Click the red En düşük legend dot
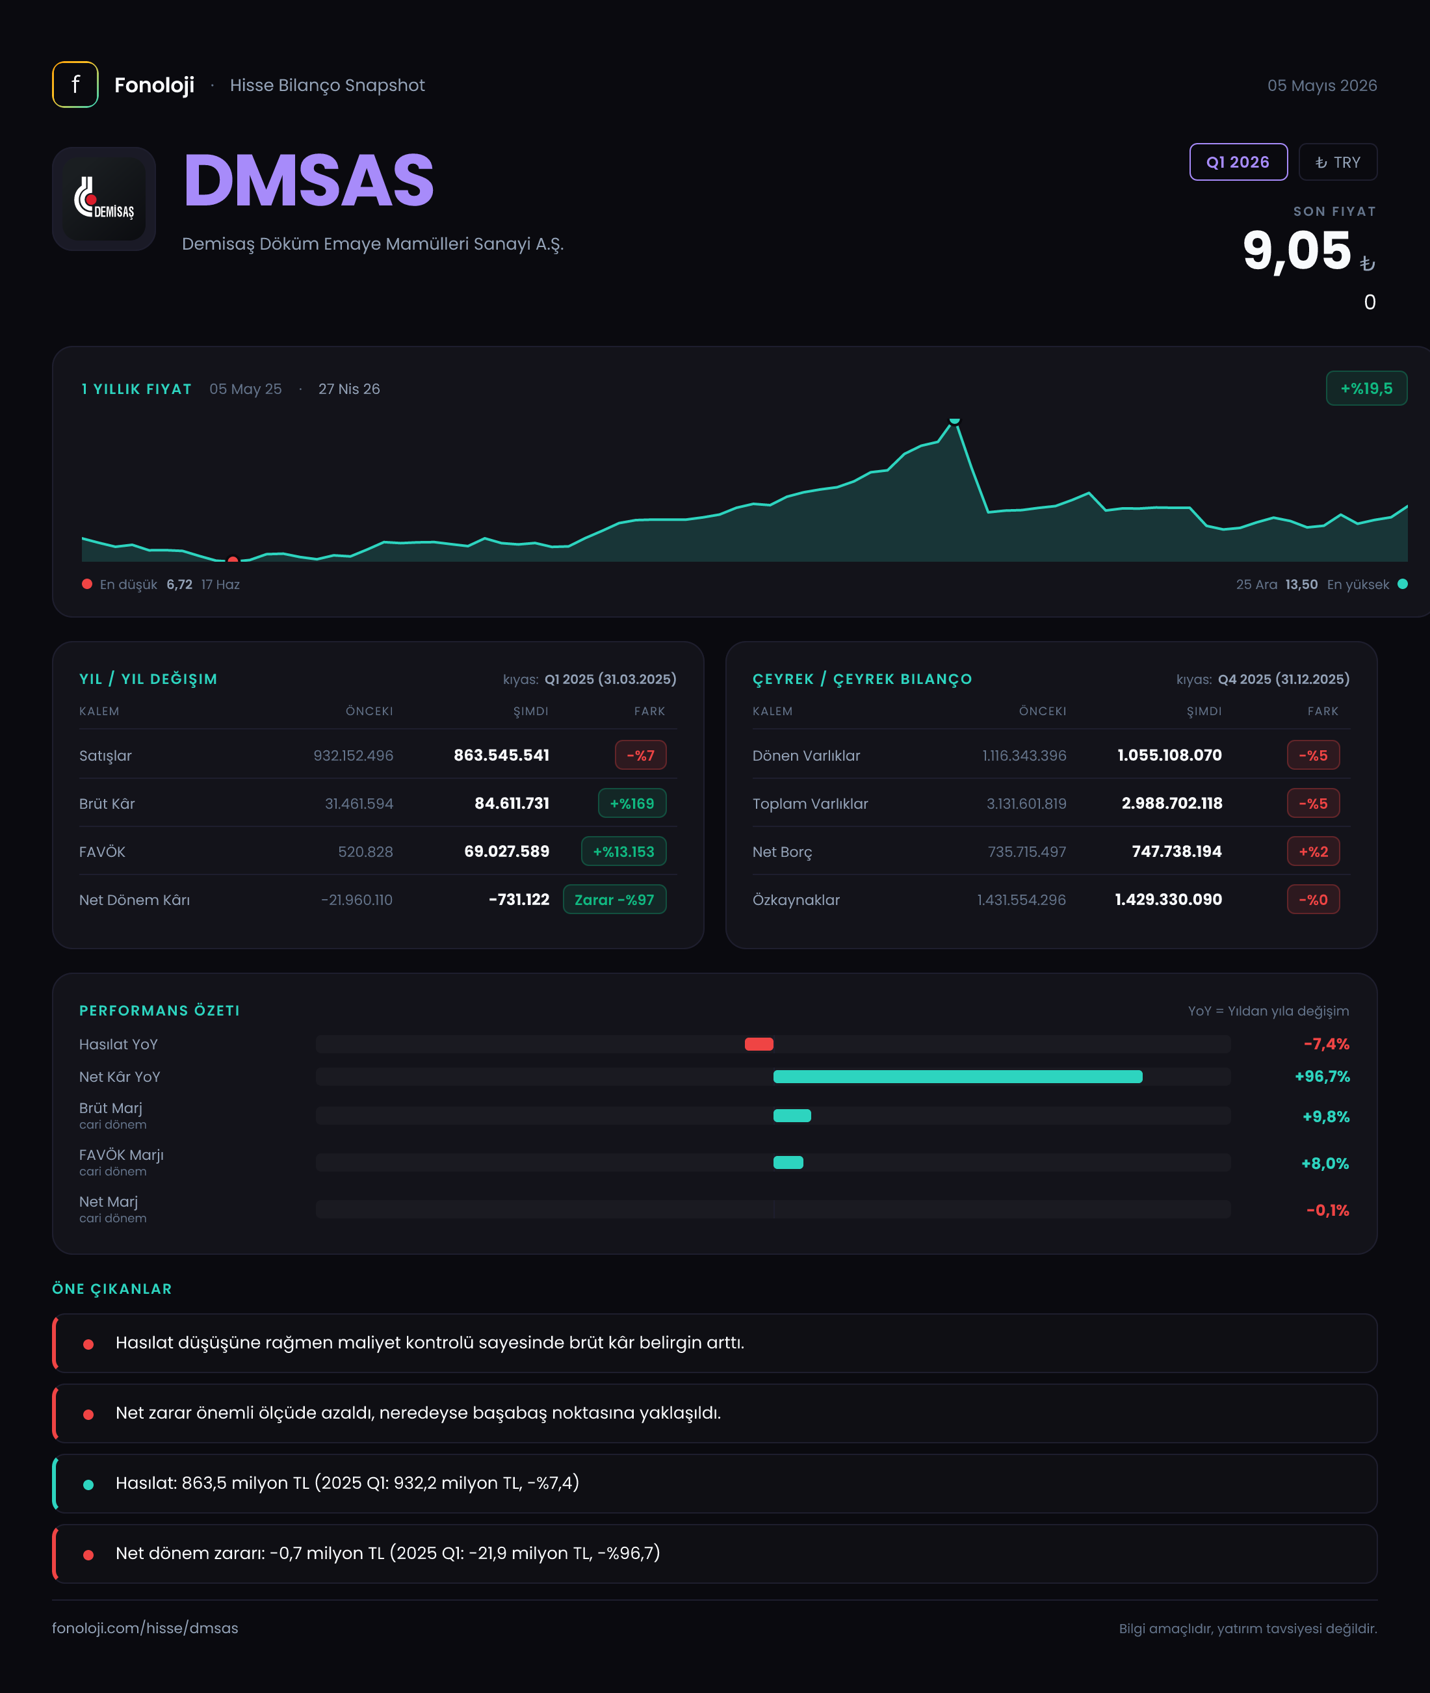Screen dimensions: 1430x1693 pyautogui.click(x=86, y=584)
